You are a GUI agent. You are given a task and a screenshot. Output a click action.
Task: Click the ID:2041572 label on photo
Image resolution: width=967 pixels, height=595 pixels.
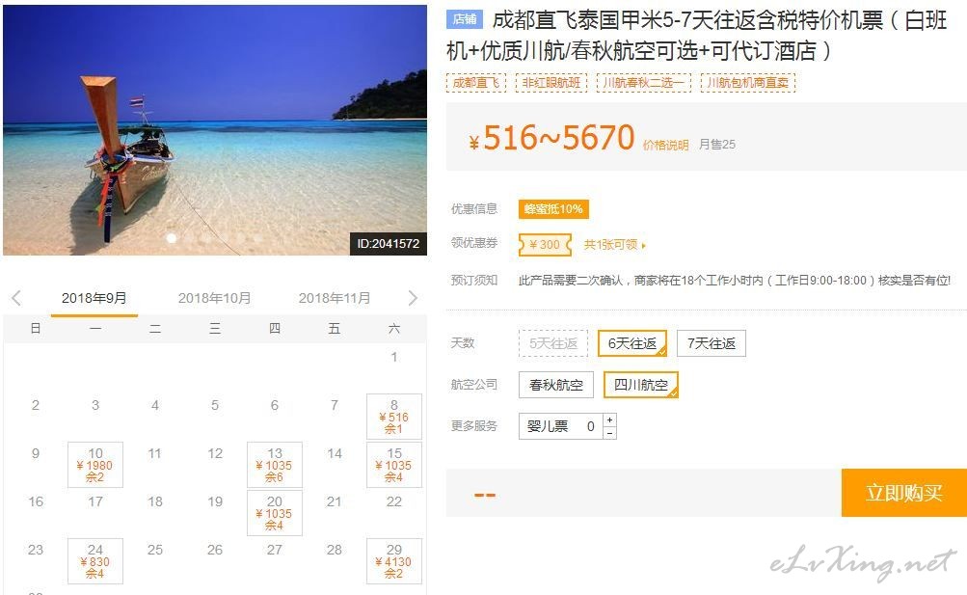coord(388,244)
